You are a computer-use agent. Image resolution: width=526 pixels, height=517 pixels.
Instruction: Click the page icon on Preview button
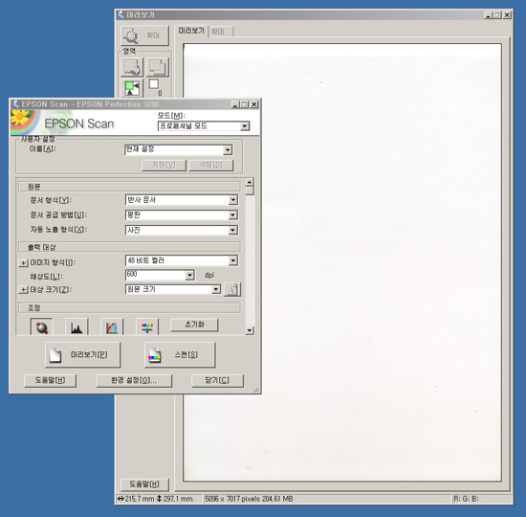click(55, 355)
